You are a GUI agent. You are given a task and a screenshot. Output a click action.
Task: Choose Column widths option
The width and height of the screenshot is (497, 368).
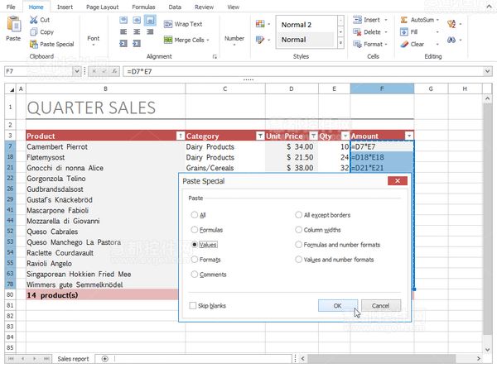point(298,230)
